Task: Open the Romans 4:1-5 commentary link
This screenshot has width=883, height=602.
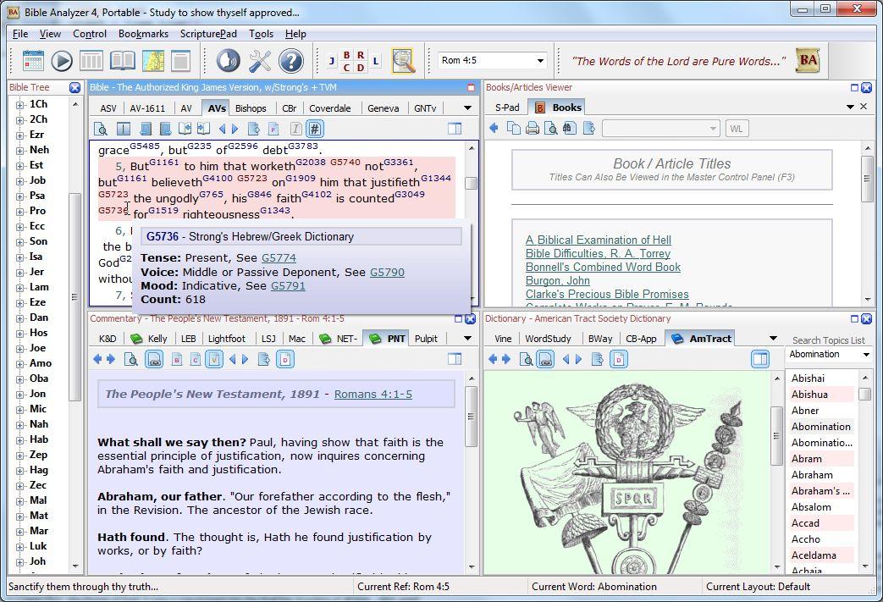Action: [x=373, y=395]
